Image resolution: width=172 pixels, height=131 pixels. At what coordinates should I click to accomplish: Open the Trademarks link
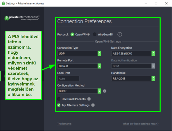tap(64, 124)
